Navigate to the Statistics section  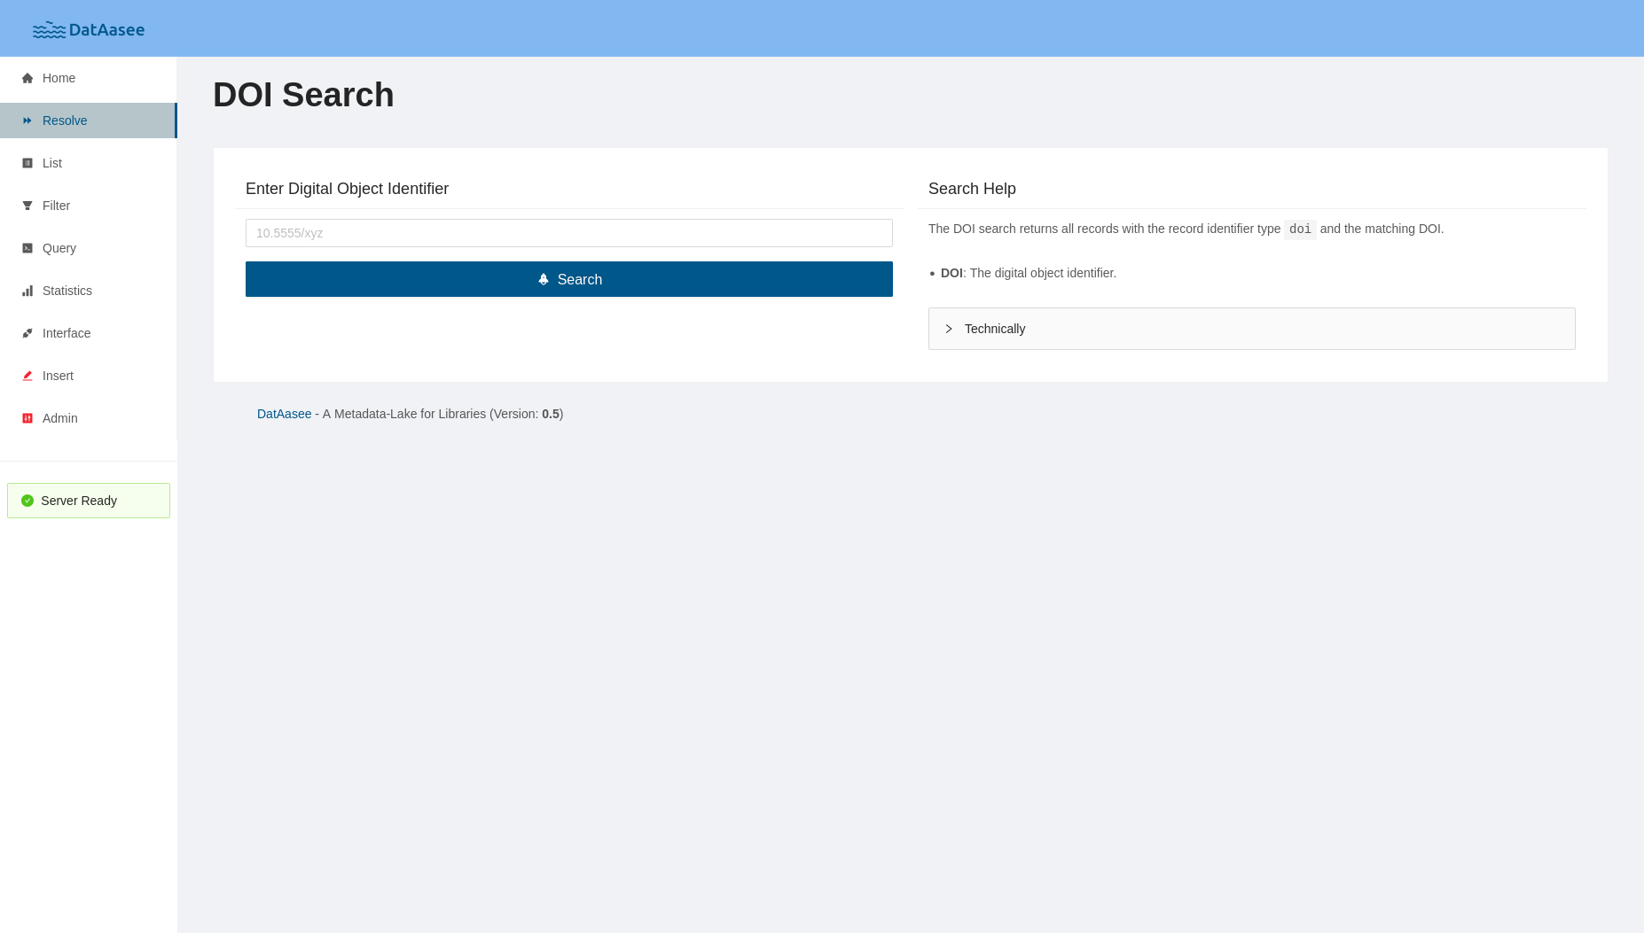pos(67,291)
